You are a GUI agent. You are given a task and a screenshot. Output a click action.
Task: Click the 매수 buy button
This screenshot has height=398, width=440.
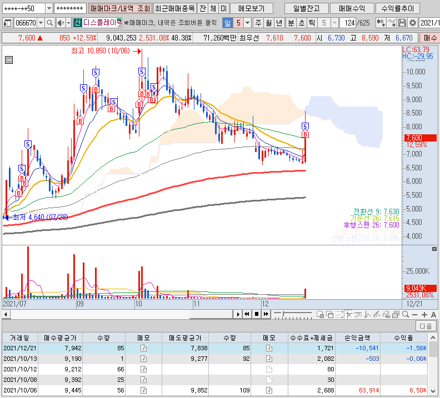point(430,38)
